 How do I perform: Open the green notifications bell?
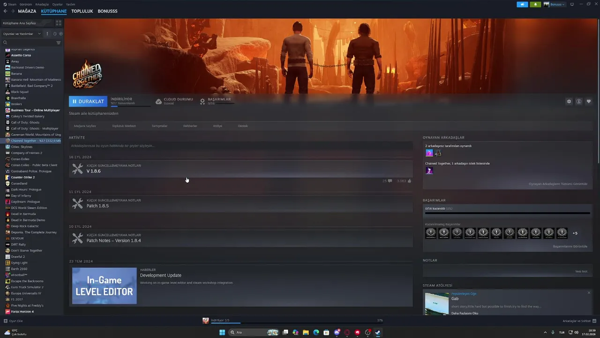535,4
